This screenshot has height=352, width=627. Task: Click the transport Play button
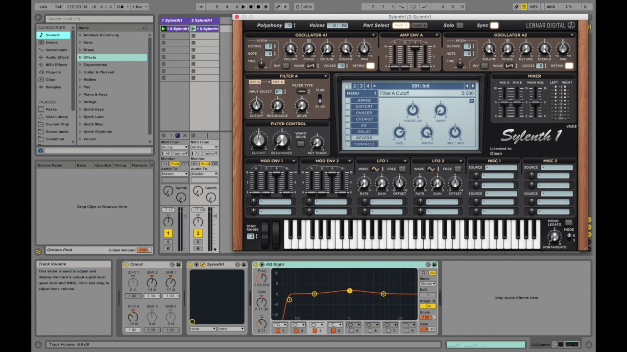click(x=243, y=7)
